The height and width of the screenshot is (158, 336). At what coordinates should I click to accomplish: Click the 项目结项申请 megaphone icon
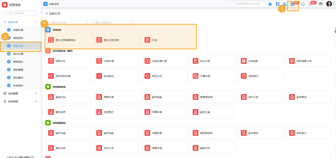[51, 76]
